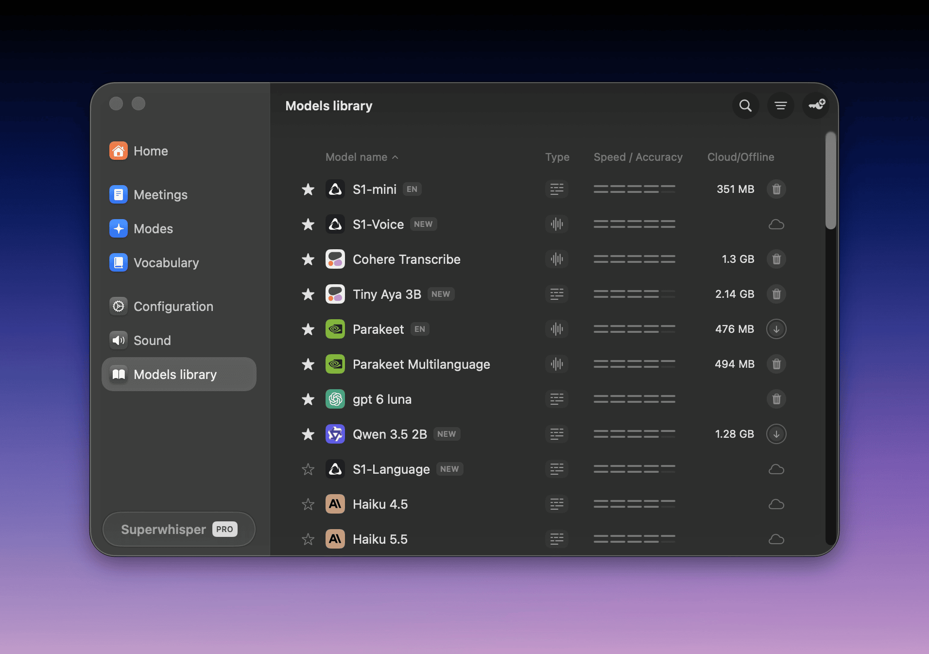Viewport: 929px width, 654px height.
Task: Open the filter options button
Action: coord(780,105)
